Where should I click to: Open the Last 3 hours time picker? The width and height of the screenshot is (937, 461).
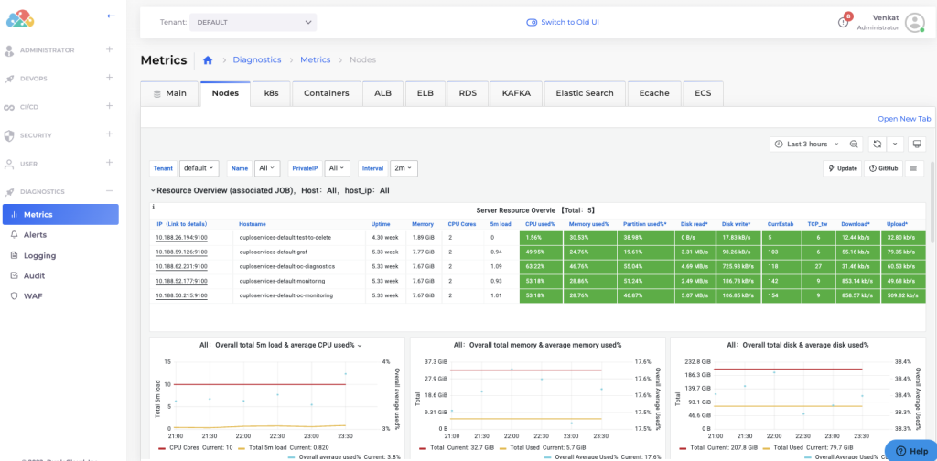click(805, 145)
